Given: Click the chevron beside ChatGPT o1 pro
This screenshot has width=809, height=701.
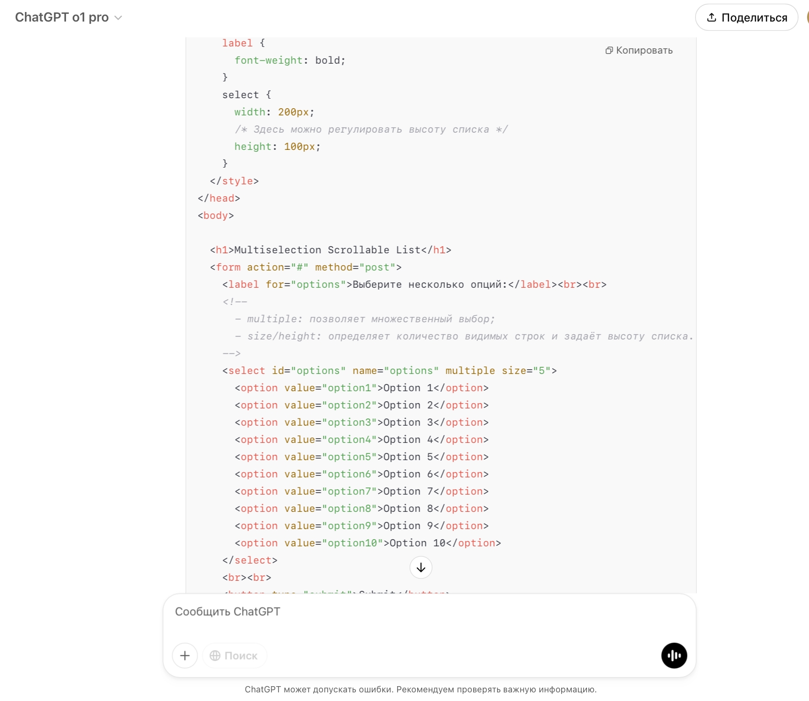Looking at the screenshot, I should [x=118, y=18].
